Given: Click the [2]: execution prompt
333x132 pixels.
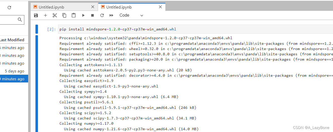Looking at the screenshot, I should coord(52,29).
